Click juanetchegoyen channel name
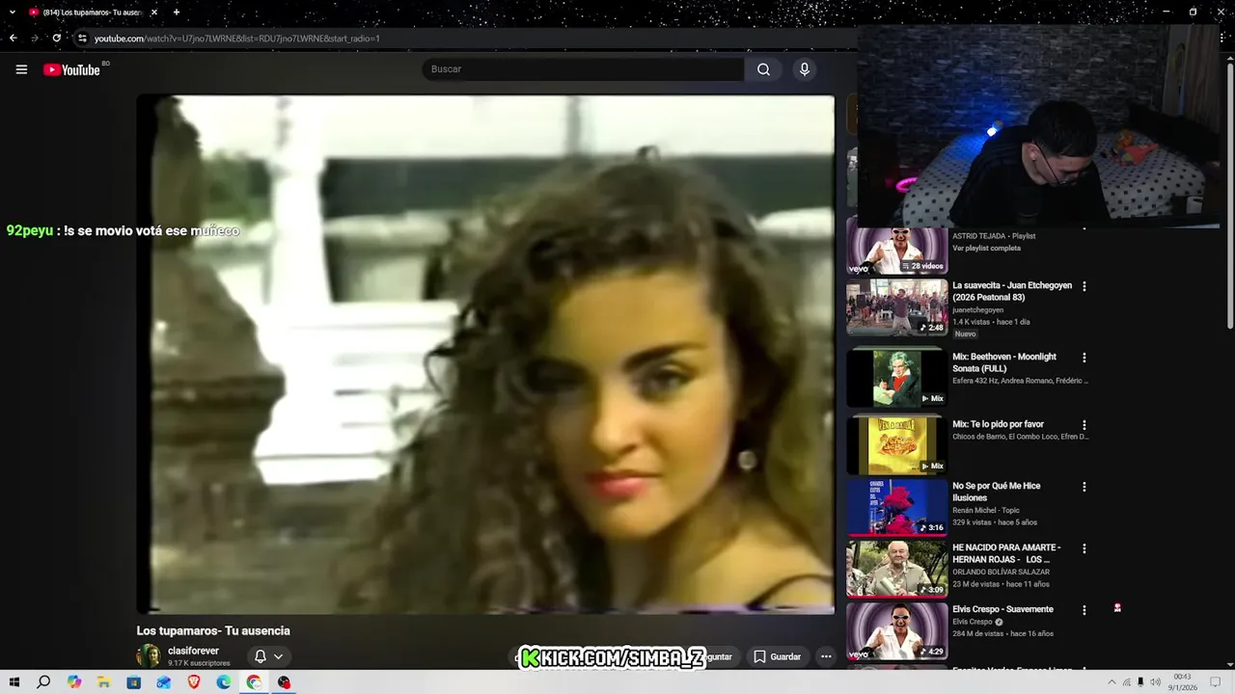1235x694 pixels. click(x=977, y=309)
